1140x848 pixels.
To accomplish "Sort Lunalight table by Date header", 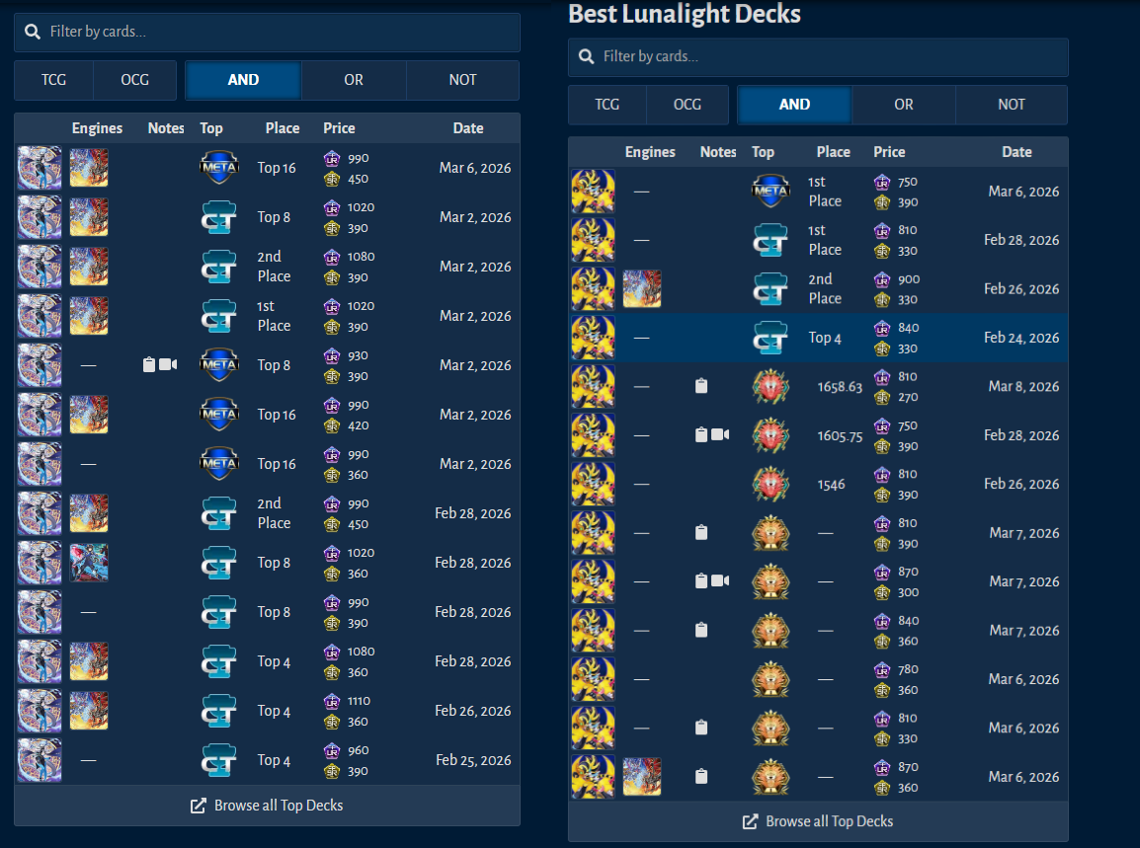I will pos(1017,152).
